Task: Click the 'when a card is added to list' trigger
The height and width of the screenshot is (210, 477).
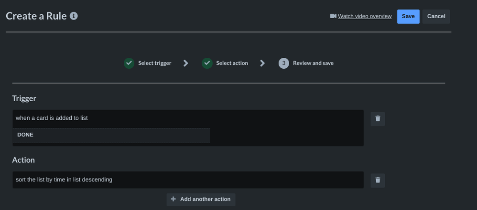Action: coord(52,118)
